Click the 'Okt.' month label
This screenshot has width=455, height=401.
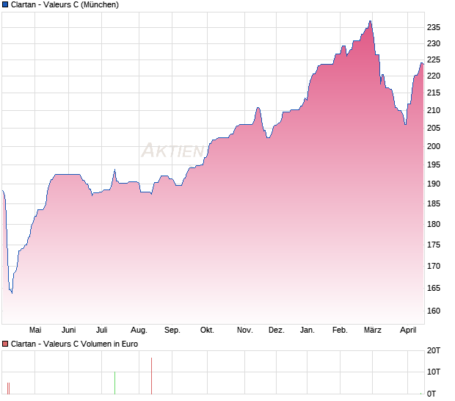point(207,330)
